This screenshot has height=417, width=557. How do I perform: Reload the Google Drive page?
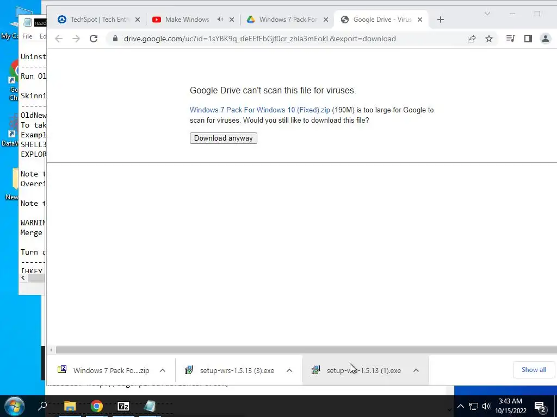point(94,39)
